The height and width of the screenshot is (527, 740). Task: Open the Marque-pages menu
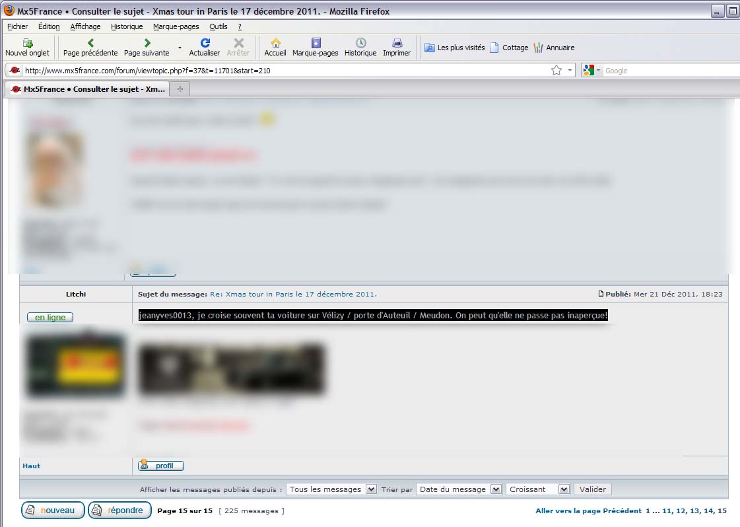[x=176, y=26]
